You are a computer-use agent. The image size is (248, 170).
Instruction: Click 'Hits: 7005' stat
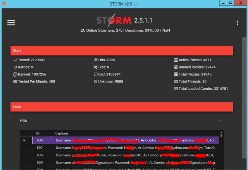(x=107, y=60)
